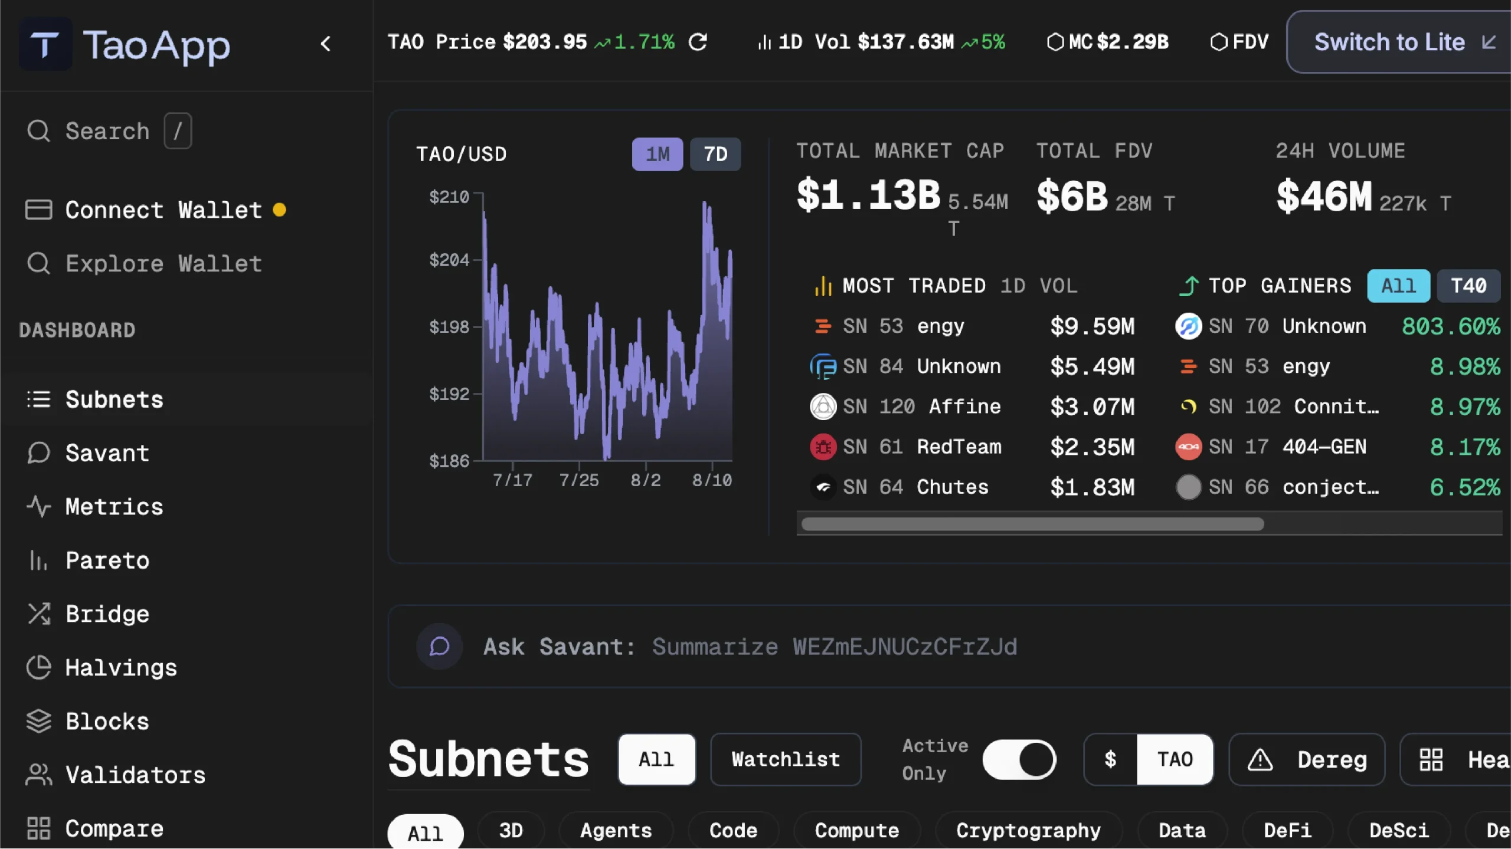Filter subnets by Cryptography category
Viewport: 1511px width, 849px height.
pyautogui.click(x=1028, y=831)
